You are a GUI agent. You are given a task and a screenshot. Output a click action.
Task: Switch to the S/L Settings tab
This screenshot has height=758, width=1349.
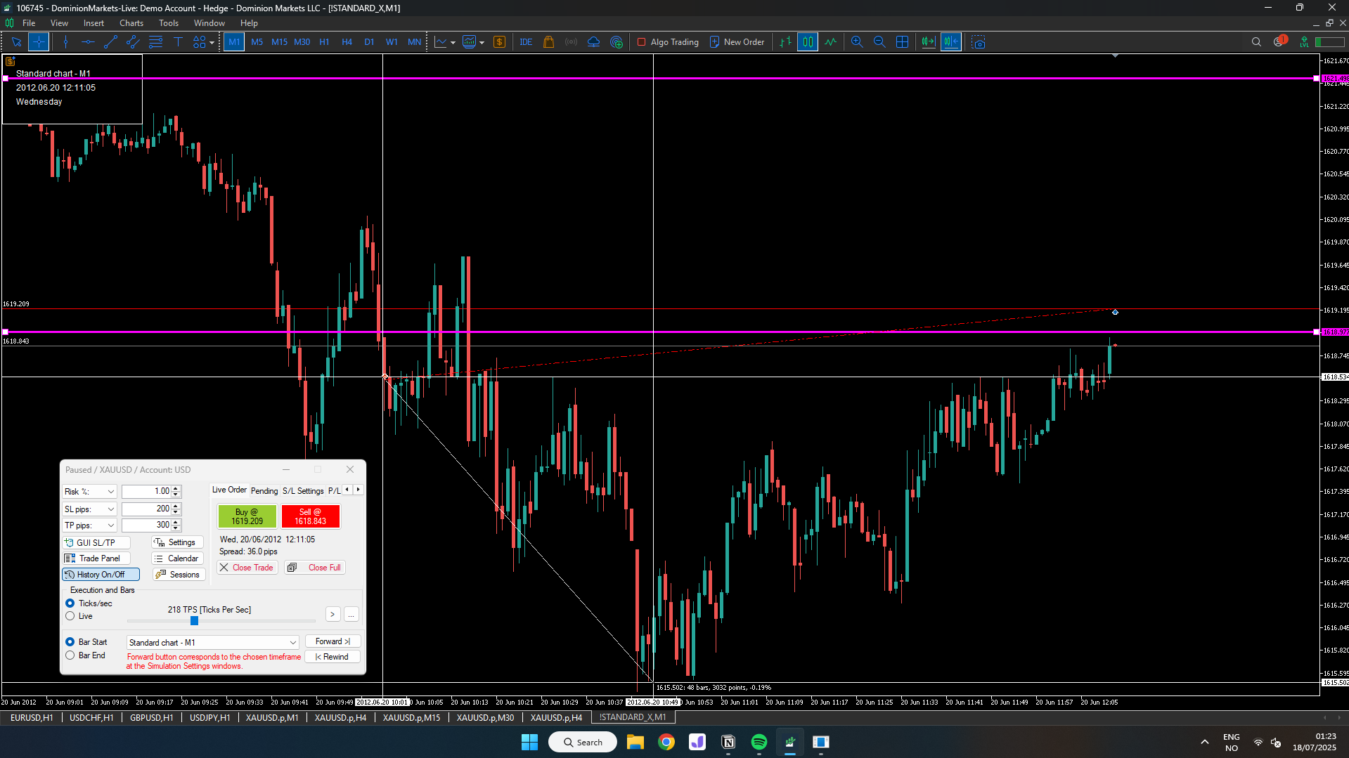(303, 491)
